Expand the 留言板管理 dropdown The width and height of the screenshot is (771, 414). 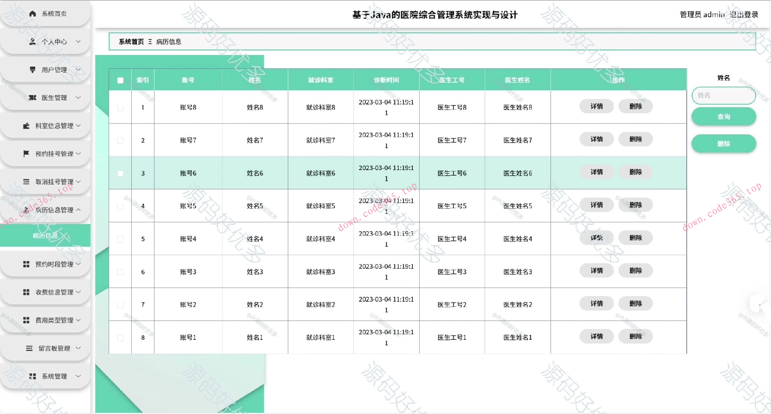79,348
